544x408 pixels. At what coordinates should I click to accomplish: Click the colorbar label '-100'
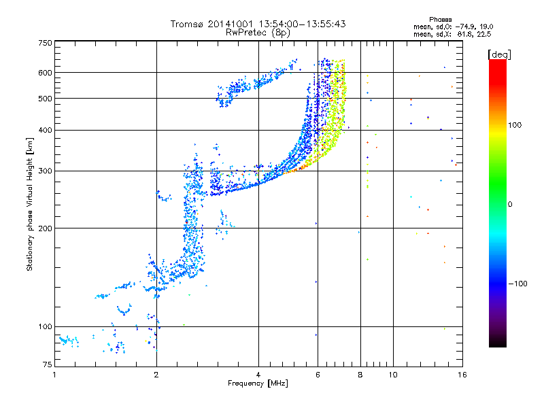pyautogui.click(x=517, y=284)
